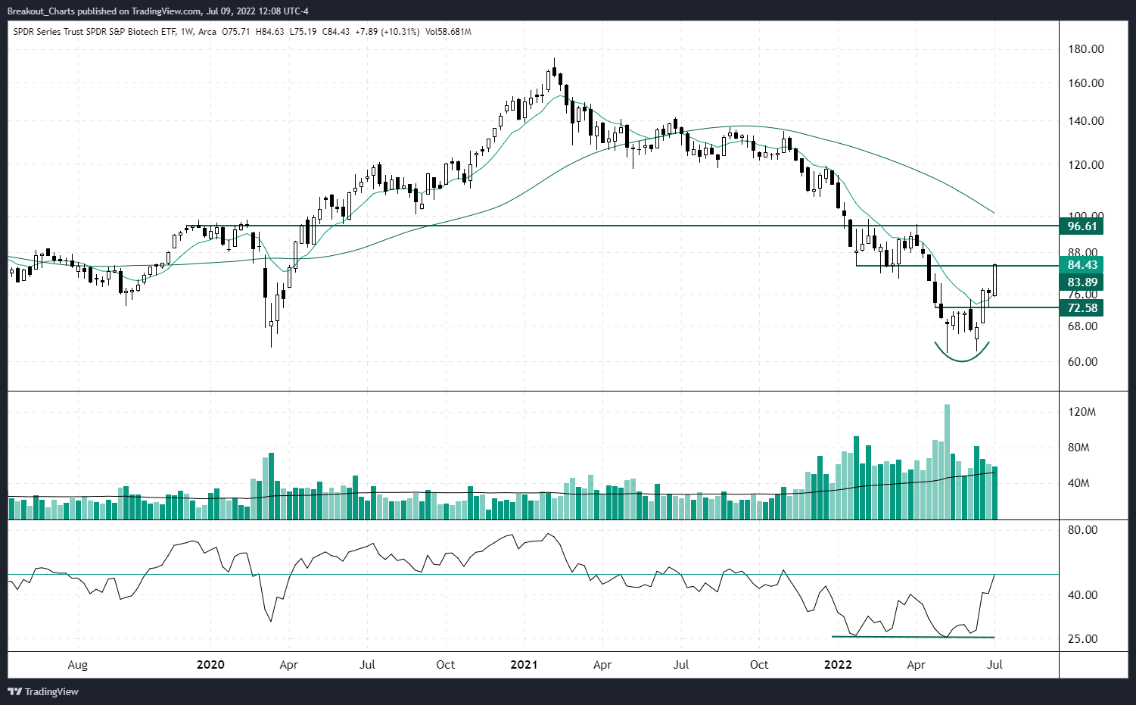Select the high value H84.63
The width and height of the screenshot is (1136, 705).
coord(270,32)
